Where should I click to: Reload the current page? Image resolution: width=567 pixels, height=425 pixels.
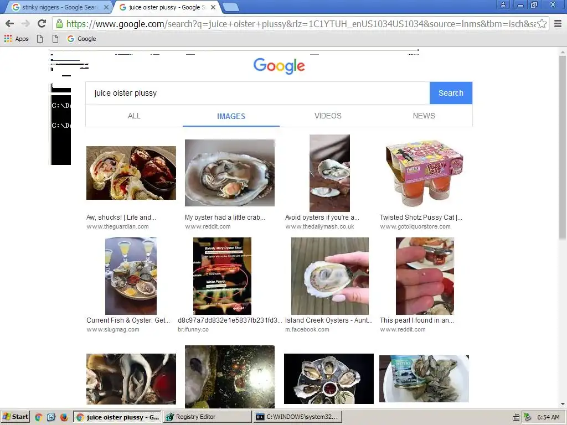42,24
